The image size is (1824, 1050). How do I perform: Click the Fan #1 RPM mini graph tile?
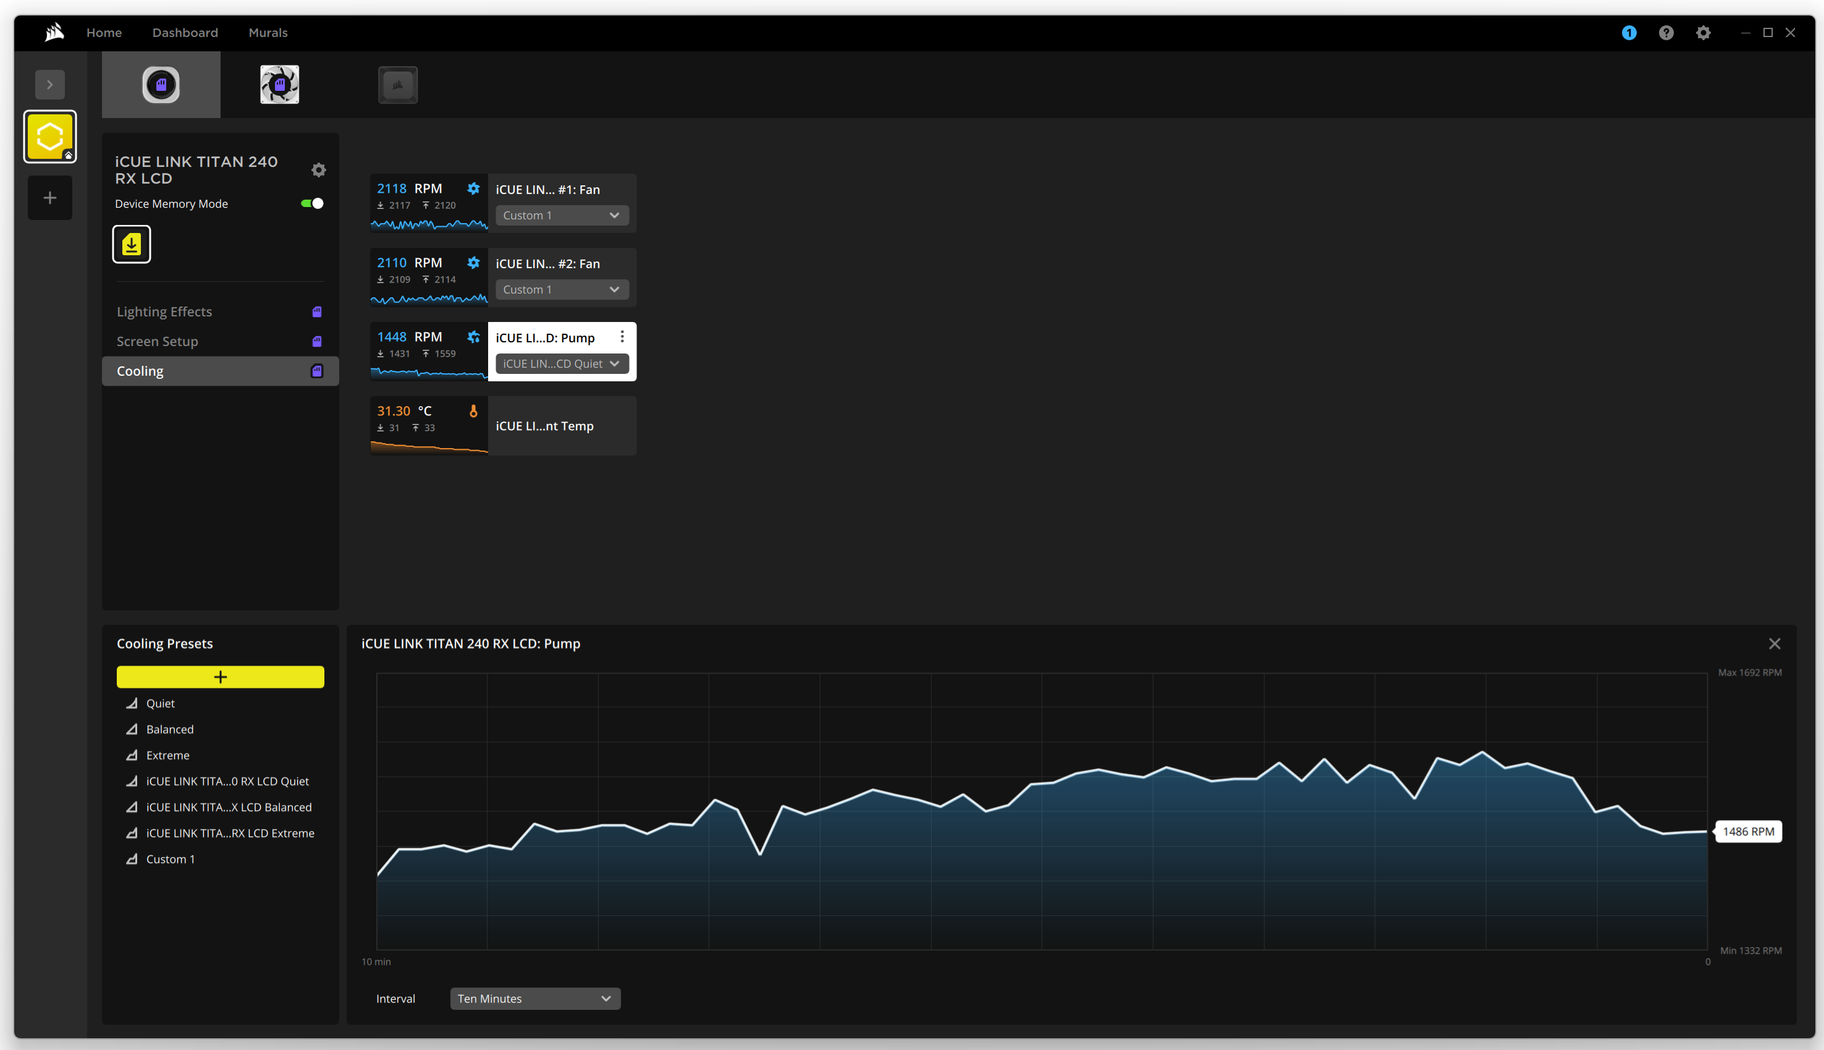click(x=429, y=203)
